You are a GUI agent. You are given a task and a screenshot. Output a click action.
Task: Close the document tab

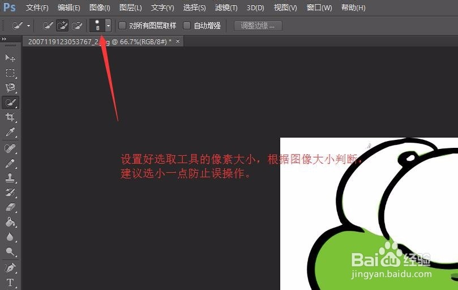[x=178, y=41]
